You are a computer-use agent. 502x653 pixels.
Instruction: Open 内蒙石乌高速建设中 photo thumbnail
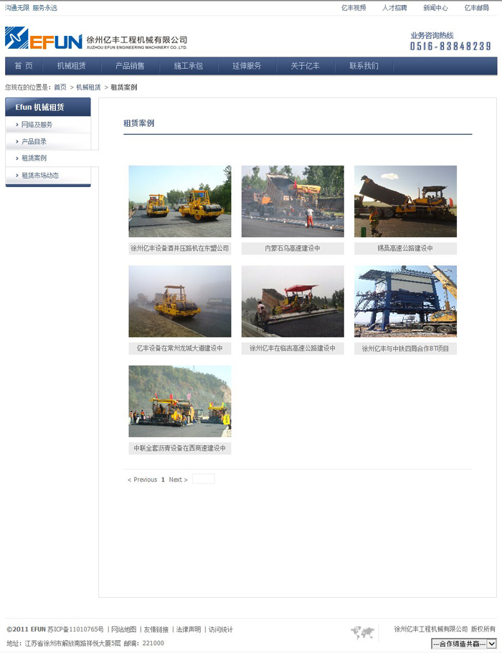[293, 201]
